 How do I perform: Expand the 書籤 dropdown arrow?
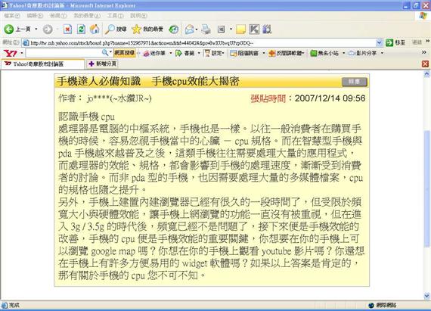tap(199, 53)
